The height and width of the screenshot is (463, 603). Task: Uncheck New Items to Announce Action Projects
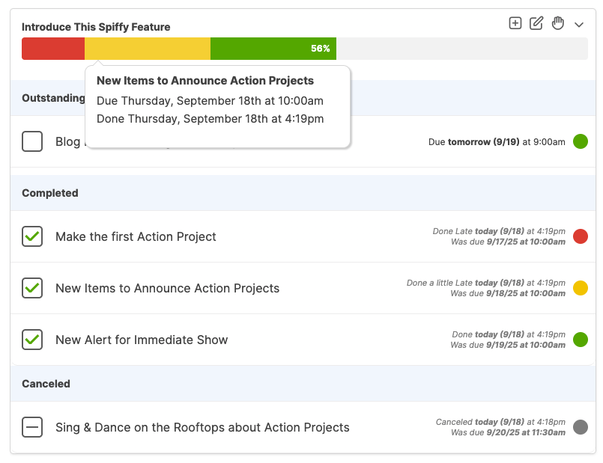(32, 289)
